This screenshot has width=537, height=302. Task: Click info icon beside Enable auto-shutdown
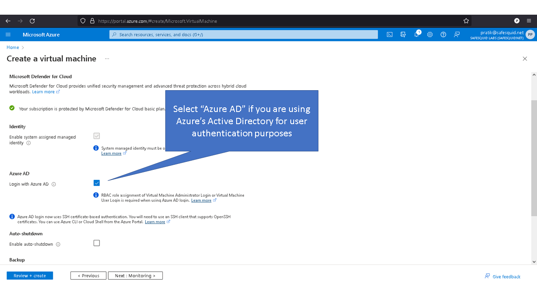tap(58, 244)
